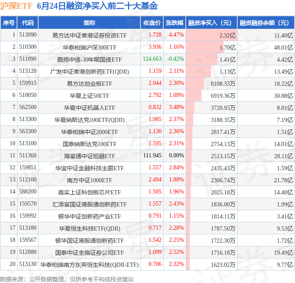295x283 pixels.
Task: Select 易方达中证香港证券投资ETF name
Action: click(x=90, y=35)
